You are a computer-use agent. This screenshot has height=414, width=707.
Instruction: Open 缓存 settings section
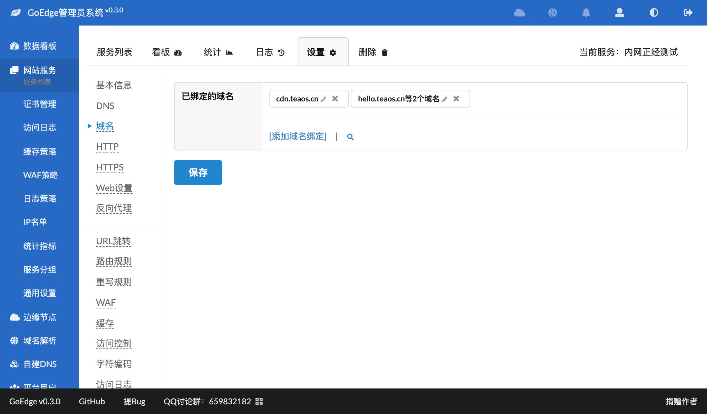coord(105,324)
